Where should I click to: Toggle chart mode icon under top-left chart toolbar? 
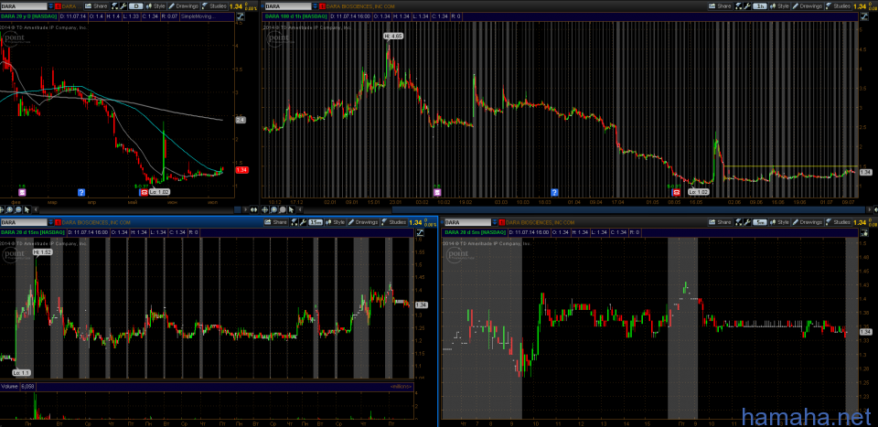tap(241, 16)
